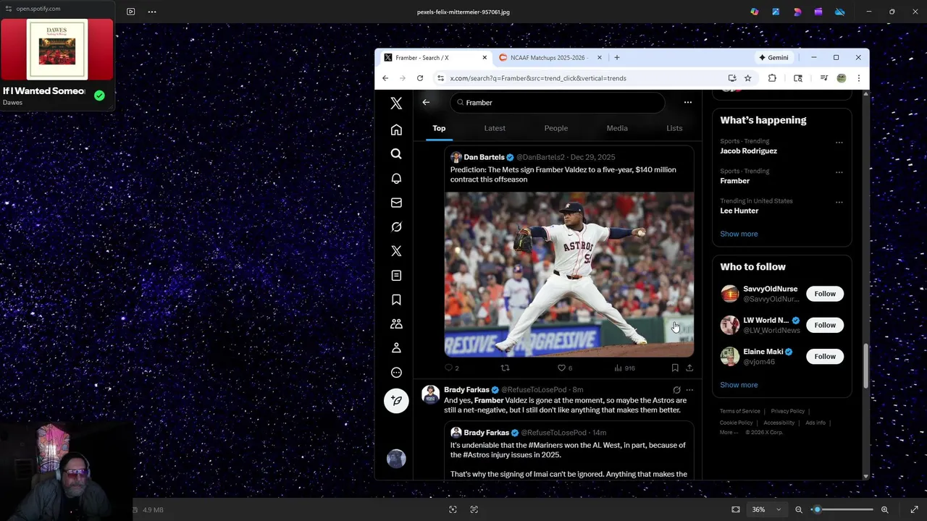Bookmark this page with the star
The width and height of the screenshot is (927, 521).
click(x=748, y=78)
